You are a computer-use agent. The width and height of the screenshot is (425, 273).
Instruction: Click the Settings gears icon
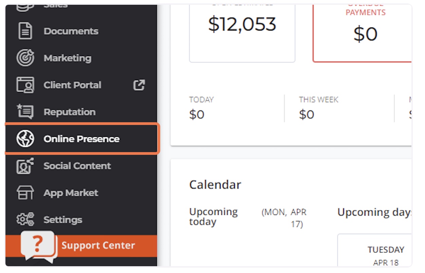pyautogui.click(x=25, y=220)
